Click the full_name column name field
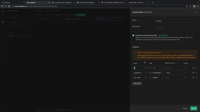Viewport: 200px width, 112px height. (138, 77)
